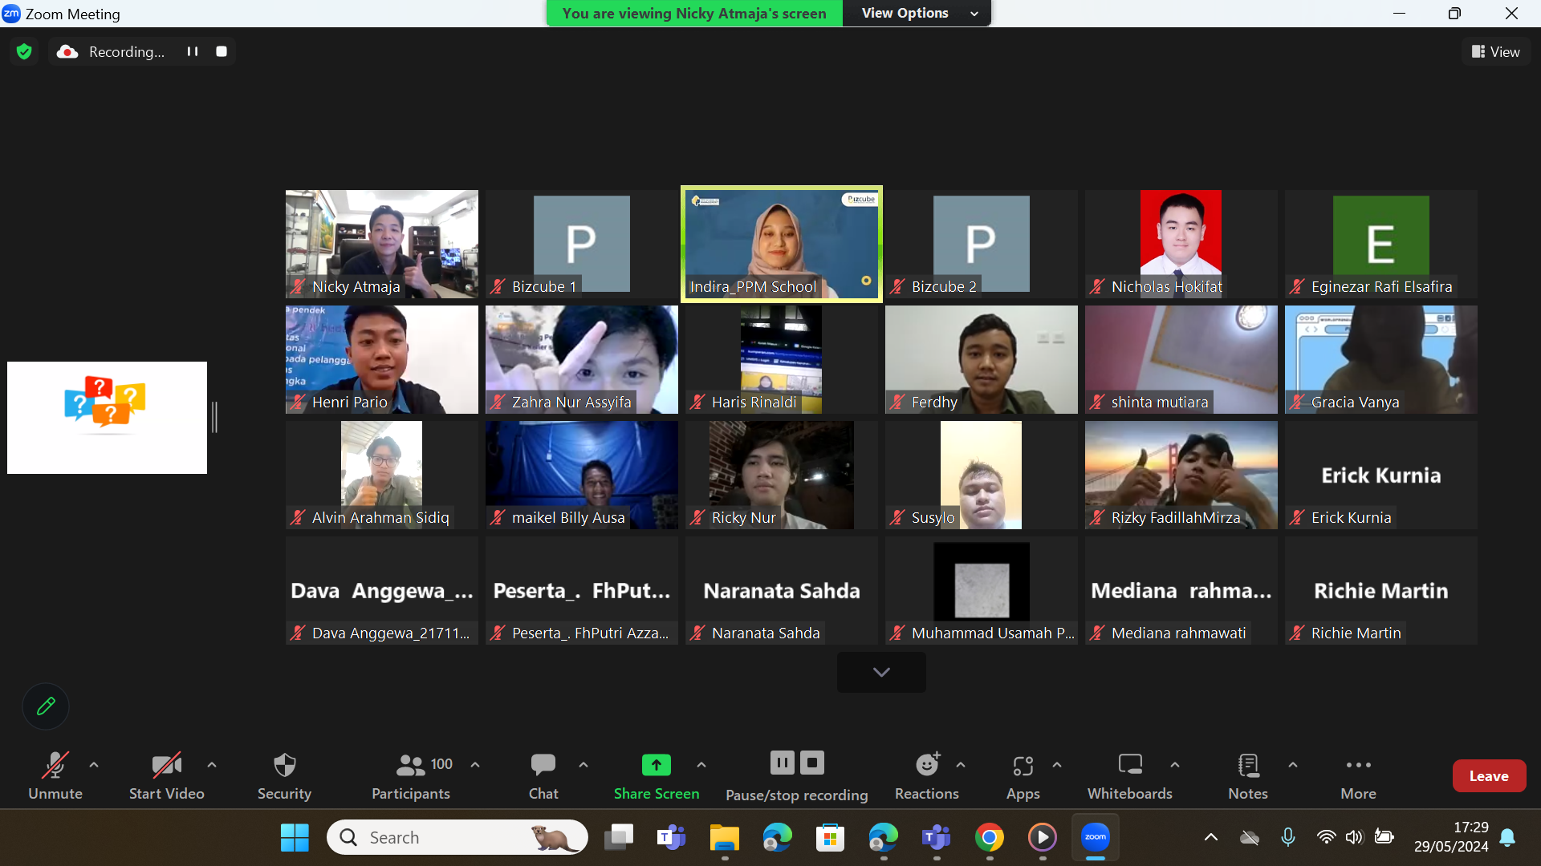Open the View layout menu
The height and width of the screenshot is (866, 1541).
(x=1496, y=51)
